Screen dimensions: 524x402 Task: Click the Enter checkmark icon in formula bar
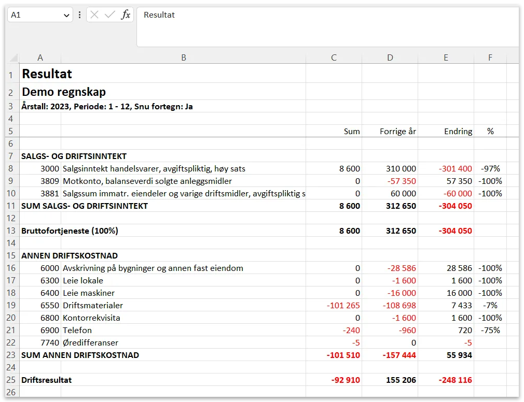click(x=109, y=15)
